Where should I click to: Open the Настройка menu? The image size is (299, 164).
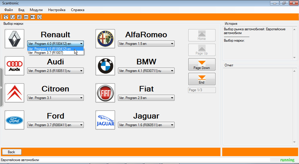[57, 10]
